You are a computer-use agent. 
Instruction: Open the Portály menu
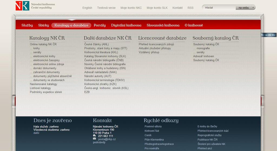click(100, 25)
